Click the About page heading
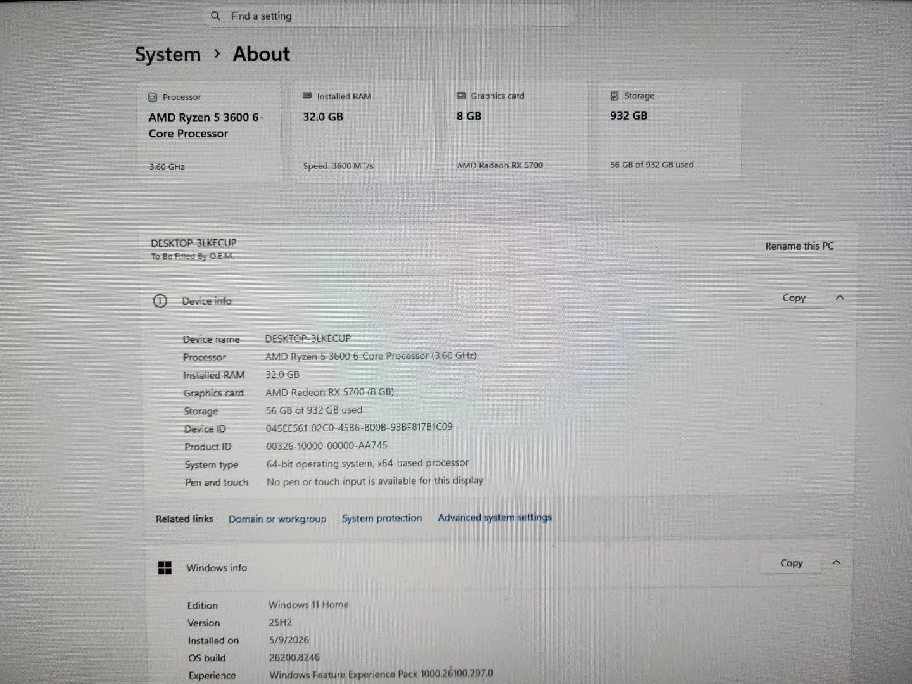The width and height of the screenshot is (912, 684). 262,54
